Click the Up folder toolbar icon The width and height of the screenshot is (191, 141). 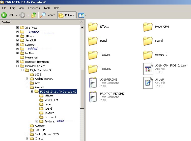[x=34, y=15]
